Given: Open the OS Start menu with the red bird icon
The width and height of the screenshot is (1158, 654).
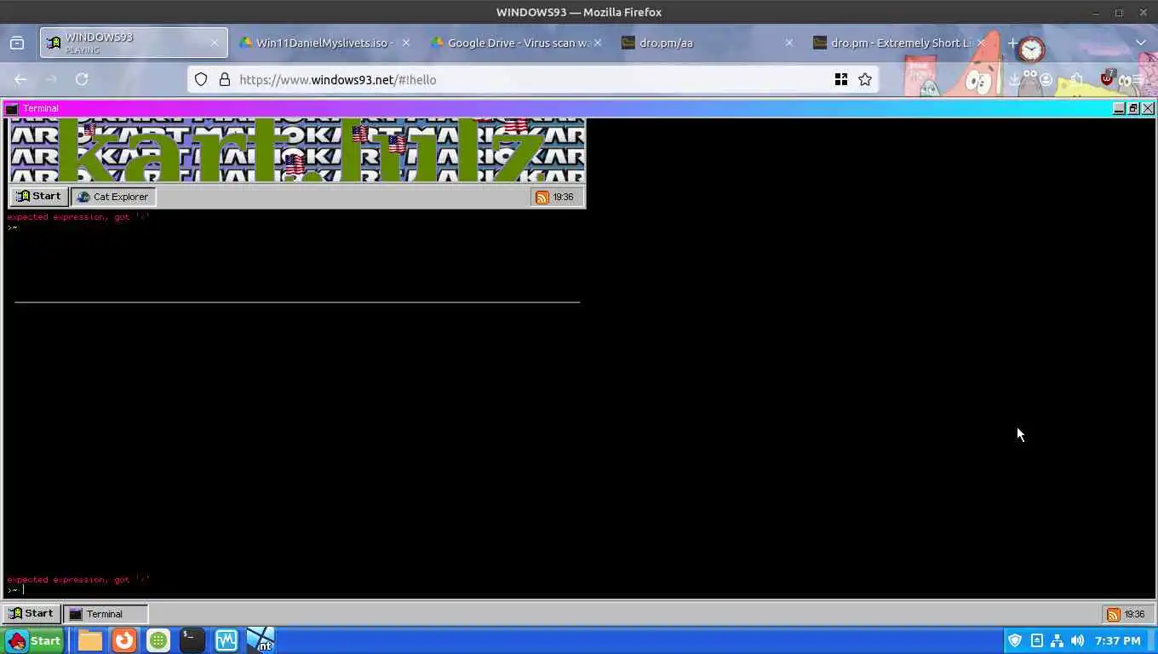Looking at the screenshot, I should tap(34, 640).
